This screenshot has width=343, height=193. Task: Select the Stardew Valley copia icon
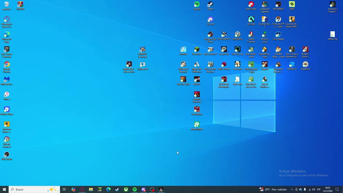[x=278, y=52]
